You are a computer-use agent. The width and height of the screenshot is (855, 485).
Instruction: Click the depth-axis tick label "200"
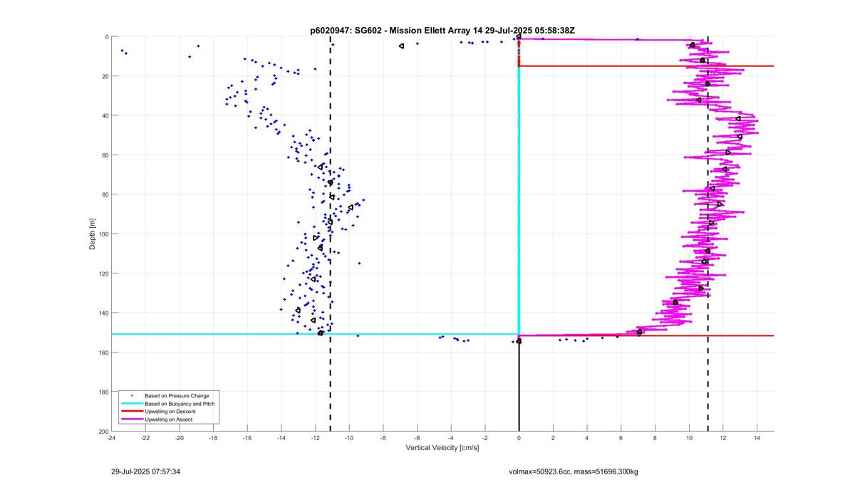(x=103, y=432)
